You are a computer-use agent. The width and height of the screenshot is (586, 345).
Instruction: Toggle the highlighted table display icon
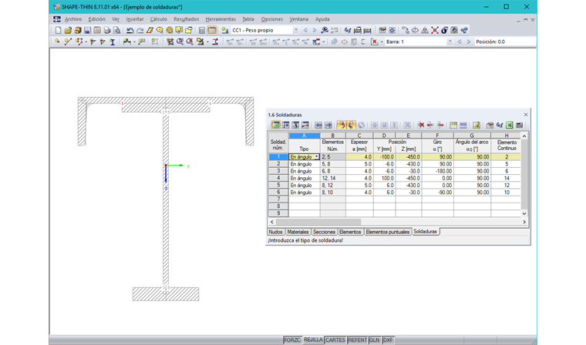point(211,30)
